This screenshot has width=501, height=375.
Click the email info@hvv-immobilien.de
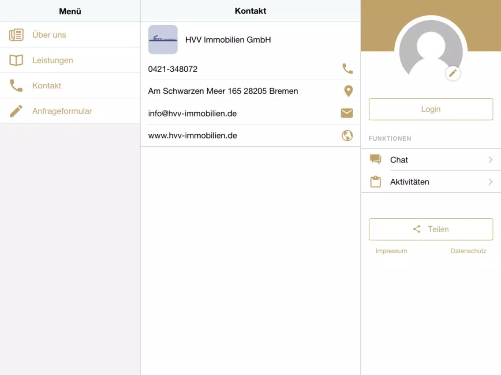(x=192, y=114)
